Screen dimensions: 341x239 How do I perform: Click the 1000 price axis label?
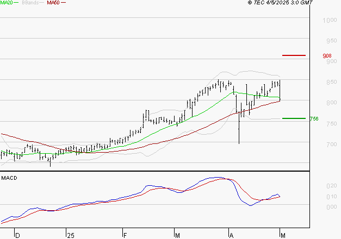pyautogui.click(x=330, y=21)
